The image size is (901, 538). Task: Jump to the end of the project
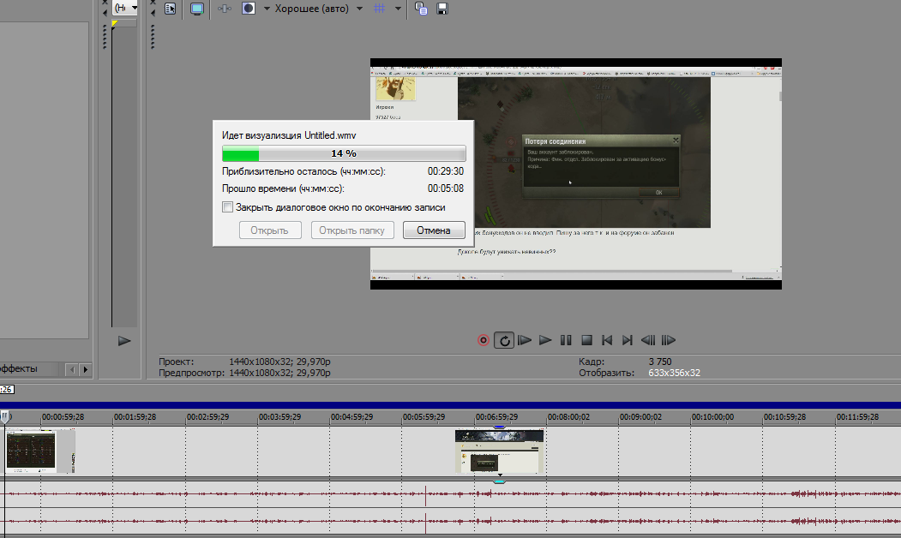pos(628,340)
